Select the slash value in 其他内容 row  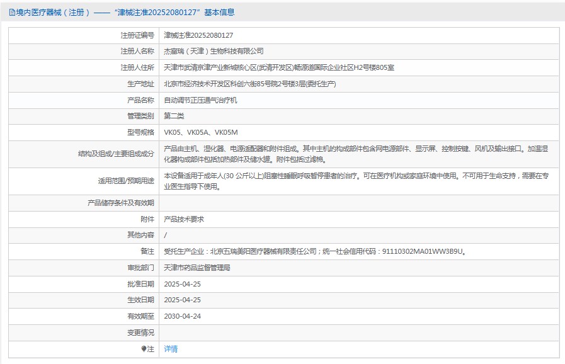click(166, 235)
